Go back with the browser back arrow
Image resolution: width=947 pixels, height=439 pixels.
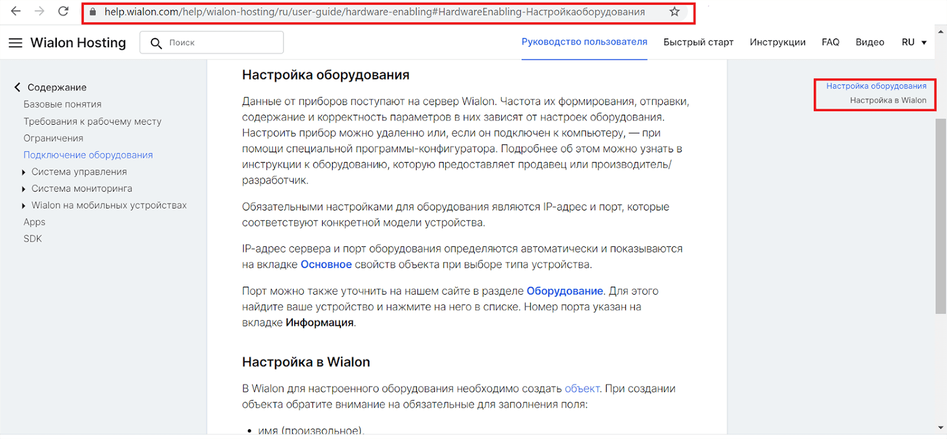(x=16, y=11)
